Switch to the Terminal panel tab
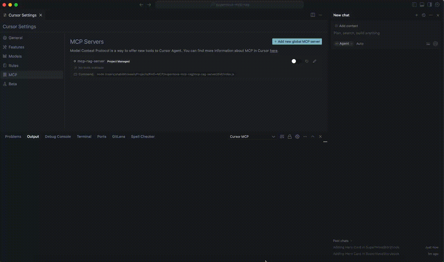Image resolution: width=444 pixels, height=262 pixels. [84, 137]
